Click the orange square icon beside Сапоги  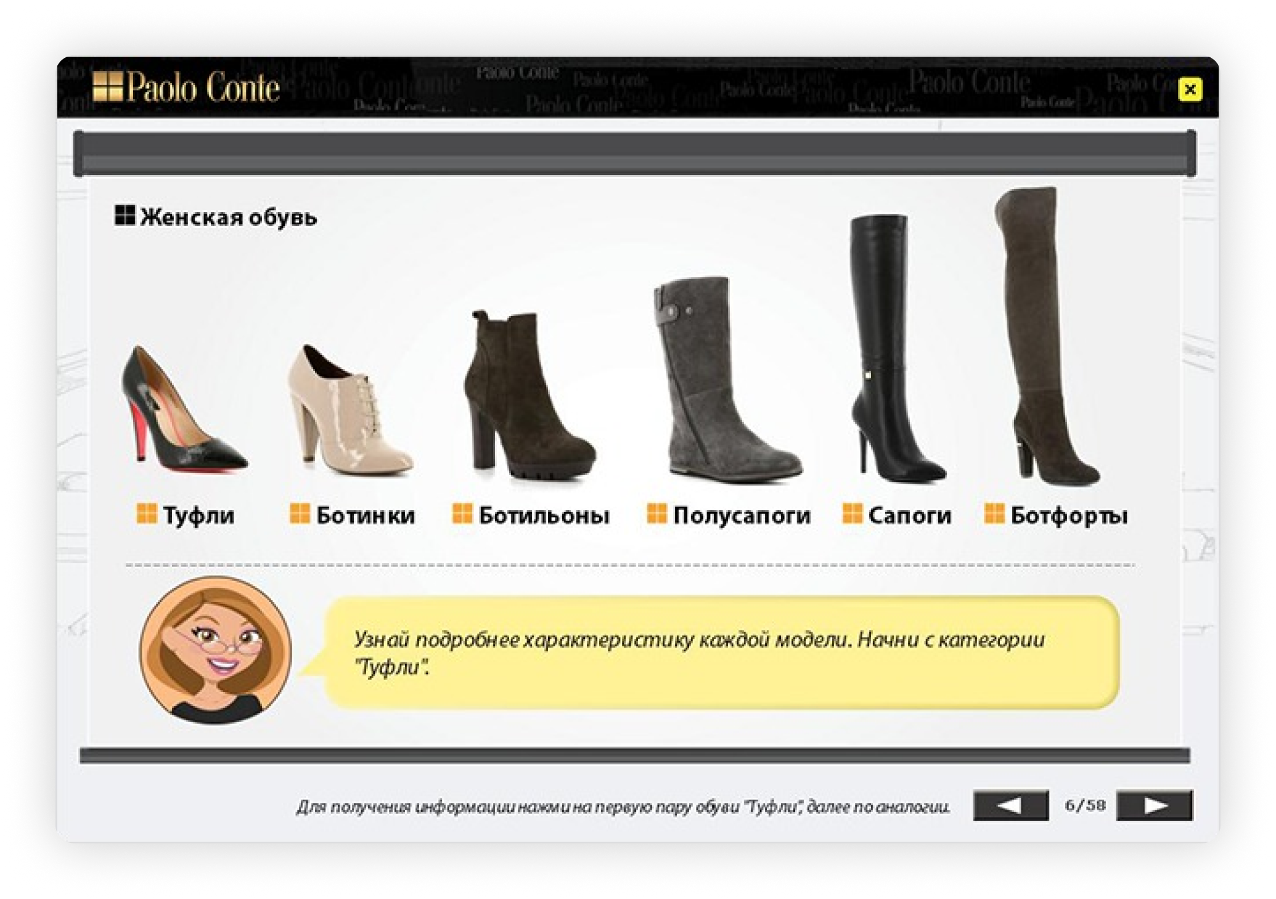pyautogui.click(x=852, y=513)
